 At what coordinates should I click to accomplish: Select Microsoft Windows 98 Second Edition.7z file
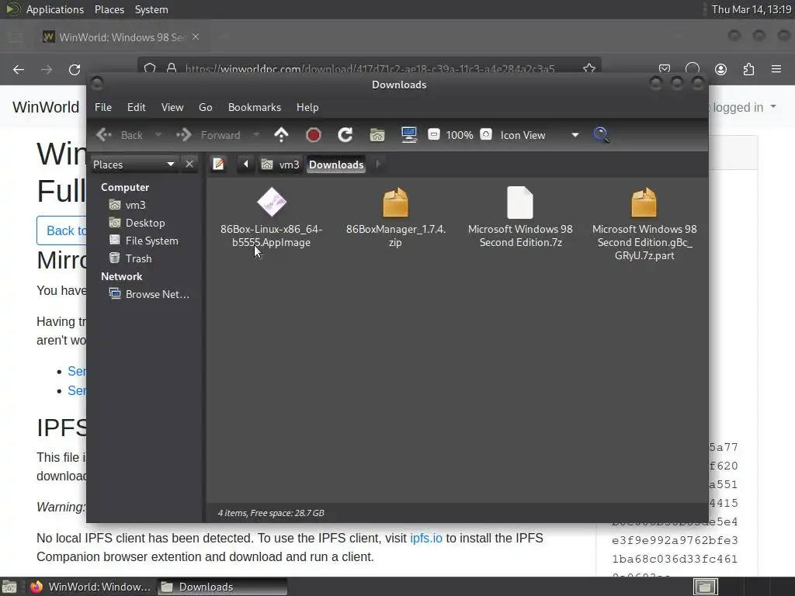(x=520, y=203)
